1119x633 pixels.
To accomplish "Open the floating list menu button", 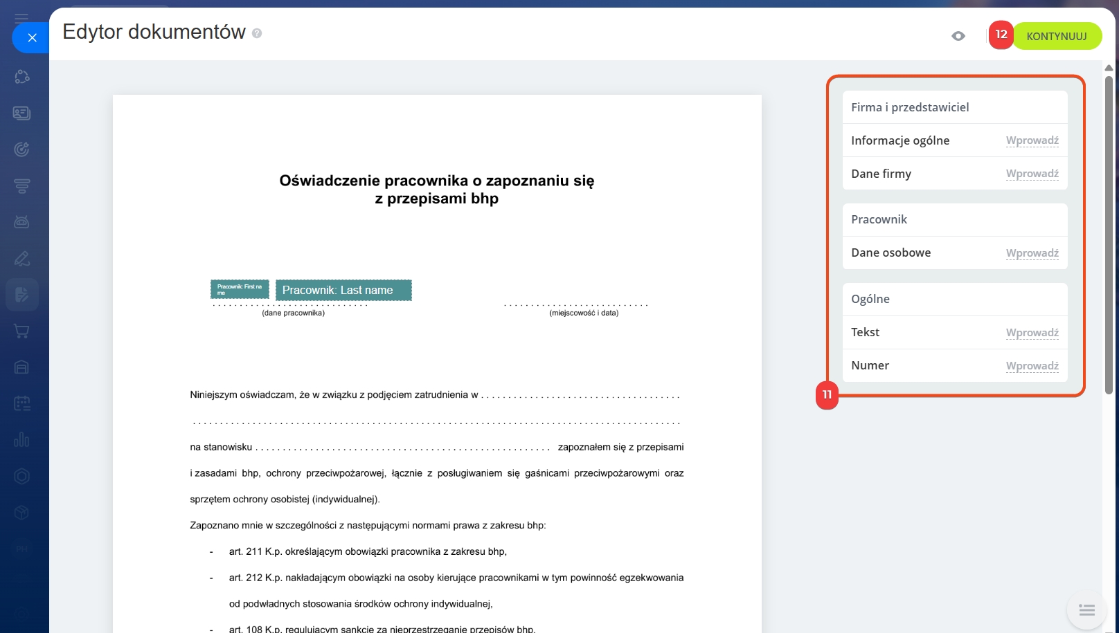I will click(x=1086, y=609).
